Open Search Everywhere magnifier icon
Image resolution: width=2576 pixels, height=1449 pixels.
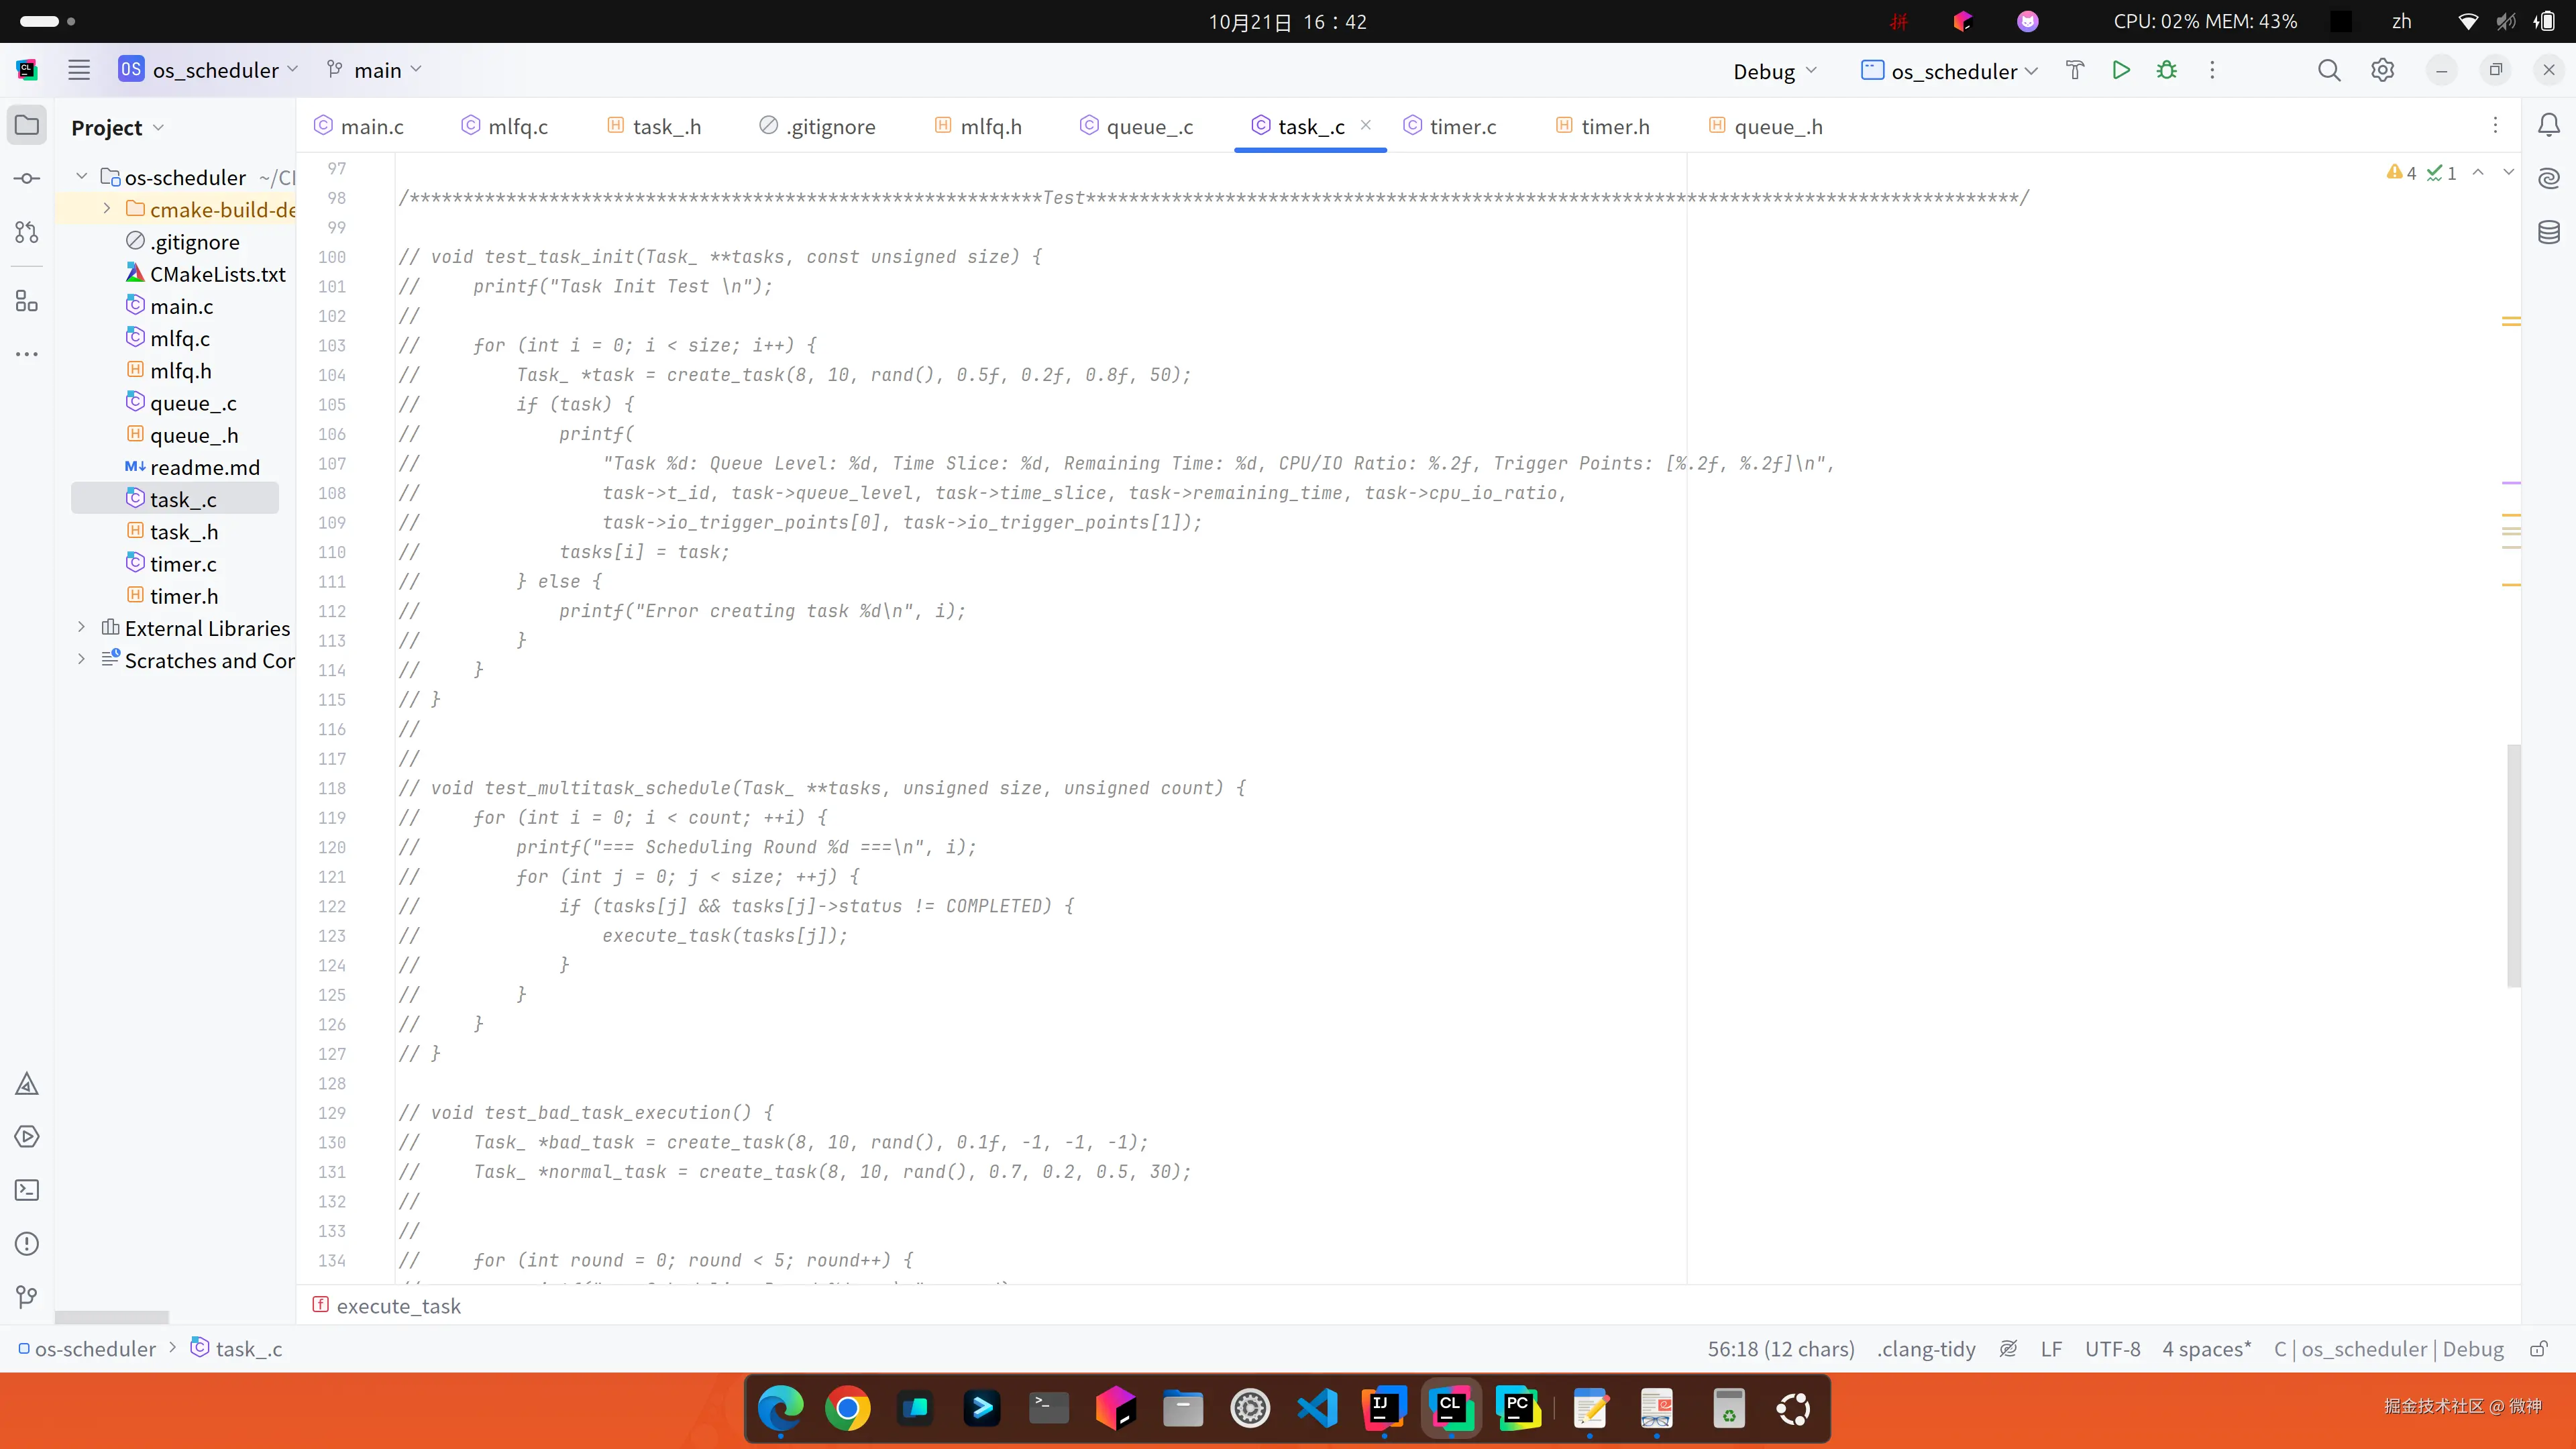point(2329,70)
